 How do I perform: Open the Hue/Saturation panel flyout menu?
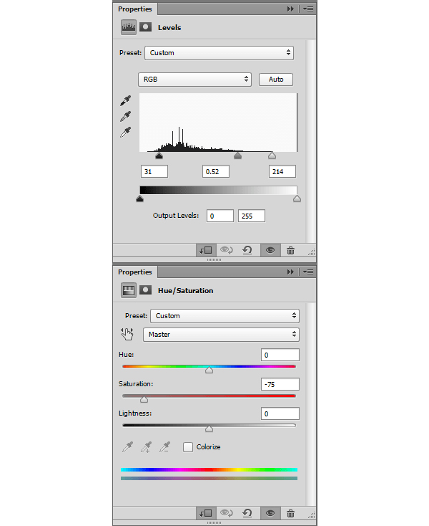point(308,272)
